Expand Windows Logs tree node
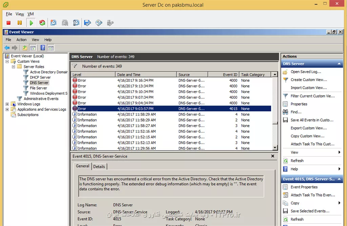This screenshot has width=347, height=226. 7,104
